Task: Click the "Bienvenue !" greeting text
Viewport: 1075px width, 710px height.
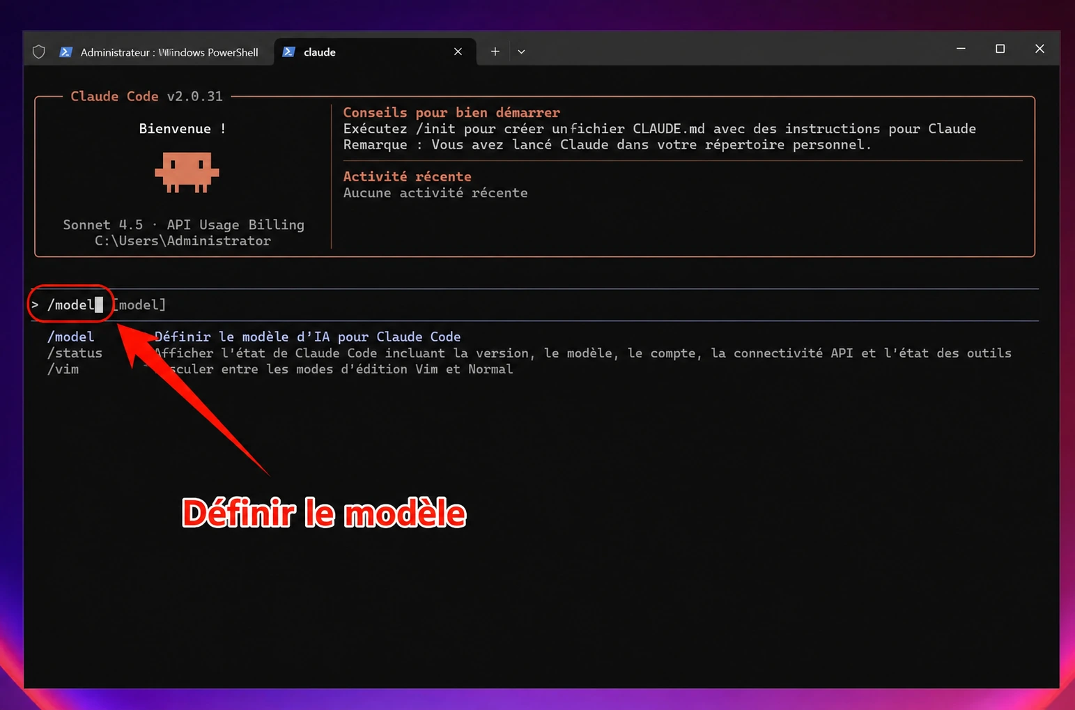Action: 182,129
